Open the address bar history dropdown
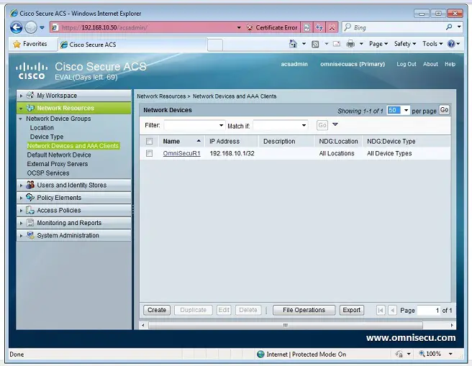Image resolution: width=472 pixels, height=366 pixels. 239,27
